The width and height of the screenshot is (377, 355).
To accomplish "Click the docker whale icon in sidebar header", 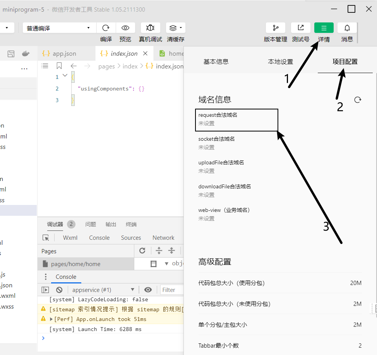I will pyautogui.click(x=26, y=54).
